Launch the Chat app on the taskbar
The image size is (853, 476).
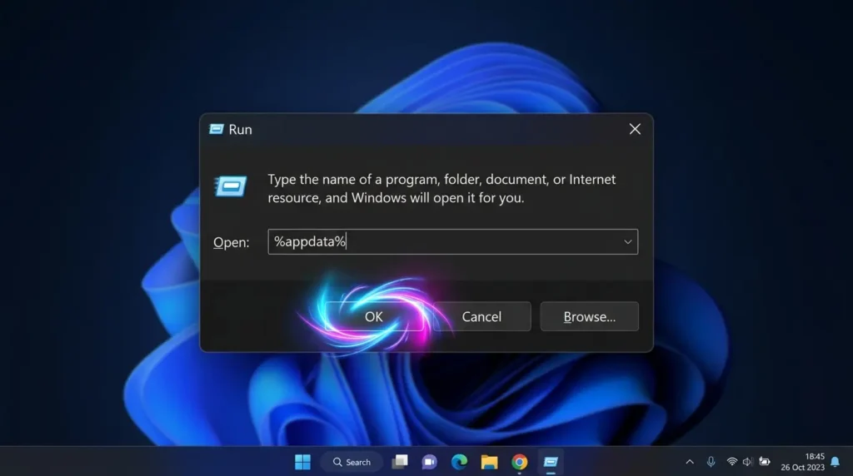point(429,462)
